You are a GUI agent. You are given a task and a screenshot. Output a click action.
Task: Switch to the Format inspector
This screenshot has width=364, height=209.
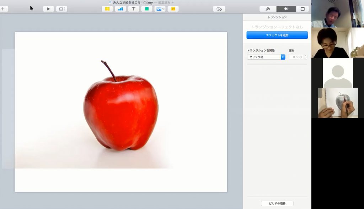coord(268,9)
